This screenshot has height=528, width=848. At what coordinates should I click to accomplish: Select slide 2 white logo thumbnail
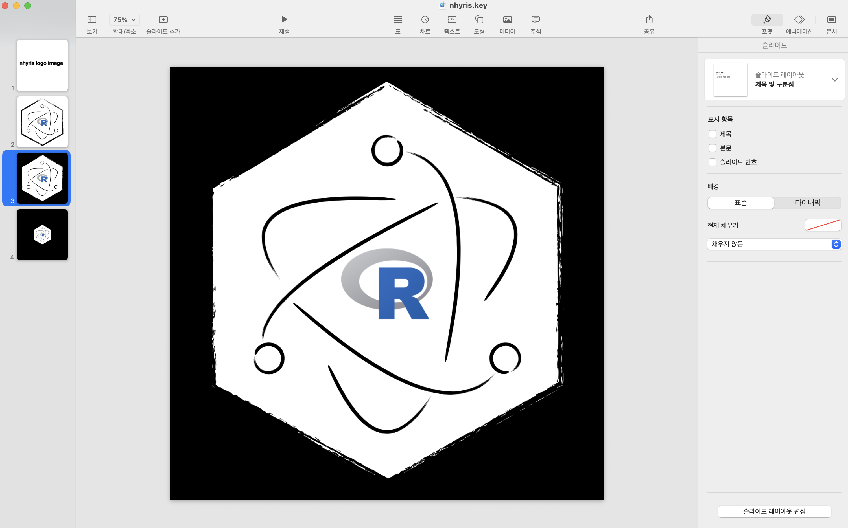pyautogui.click(x=42, y=122)
